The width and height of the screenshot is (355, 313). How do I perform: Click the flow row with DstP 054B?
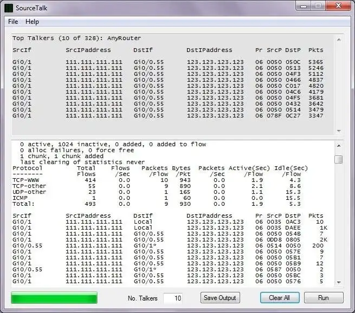pos(168,233)
